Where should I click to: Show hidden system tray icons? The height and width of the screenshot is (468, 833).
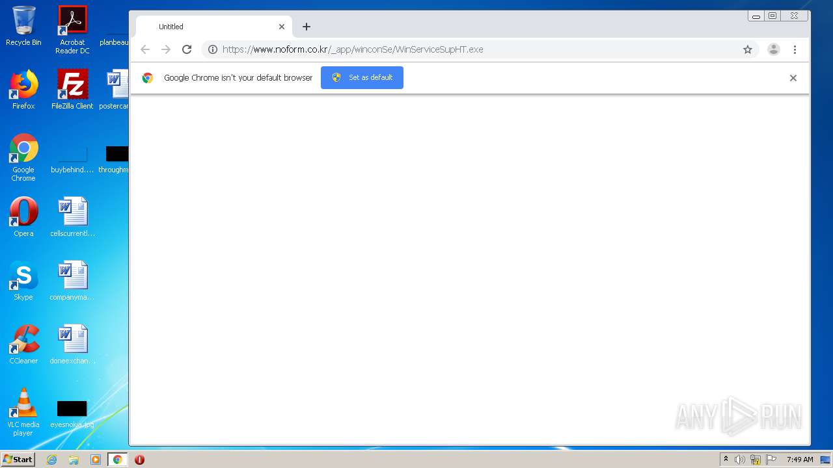point(726,460)
